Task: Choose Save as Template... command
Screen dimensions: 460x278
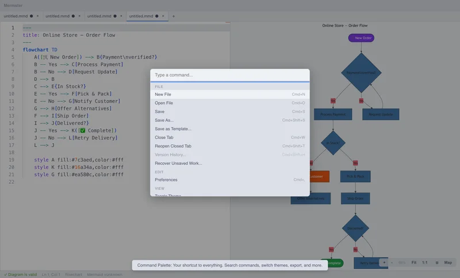Action: pyautogui.click(x=229, y=129)
